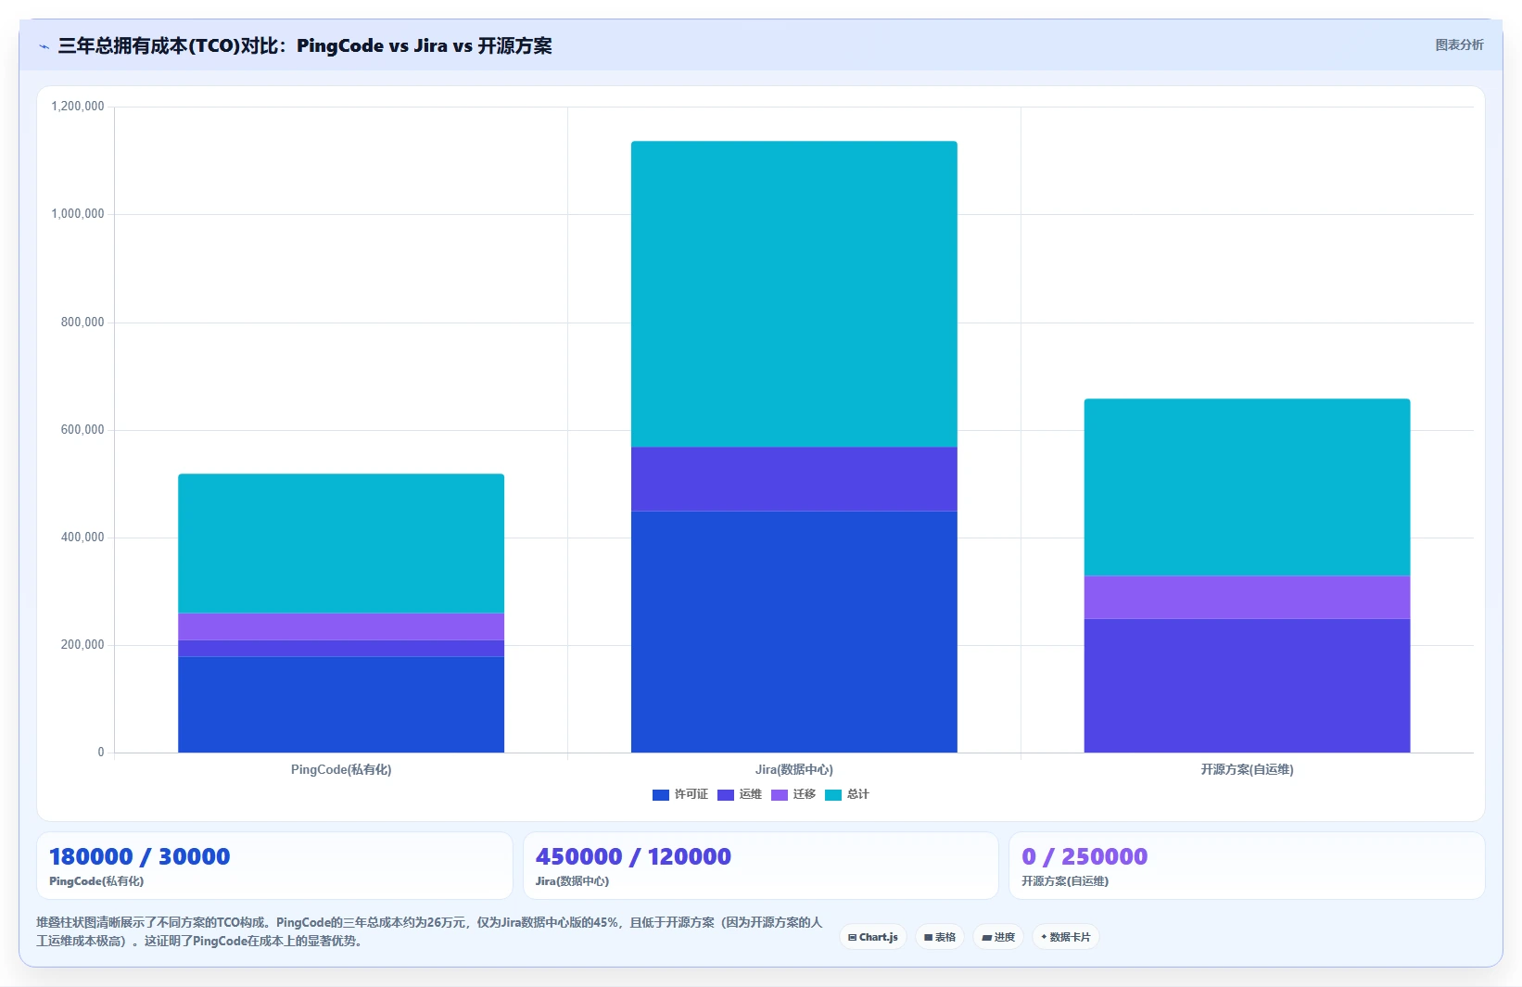Image resolution: width=1522 pixels, height=987 pixels.
Task: Click the 数据卡片 tag button
Action: (1066, 937)
